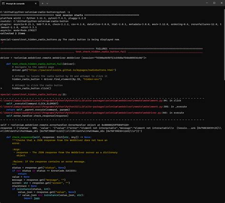Screen dimensions: 225x203
Task: Open a new terminal tab
Action: (x=43, y=3)
